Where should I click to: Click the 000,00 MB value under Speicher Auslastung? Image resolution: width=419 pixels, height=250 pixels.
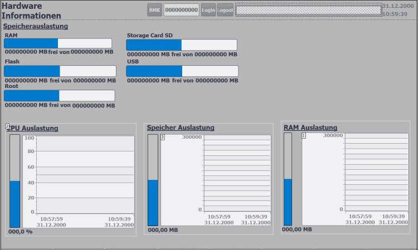click(x=163, y=230)
